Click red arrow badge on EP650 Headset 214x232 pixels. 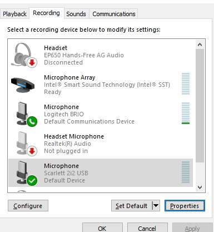[x=32, y=62]
